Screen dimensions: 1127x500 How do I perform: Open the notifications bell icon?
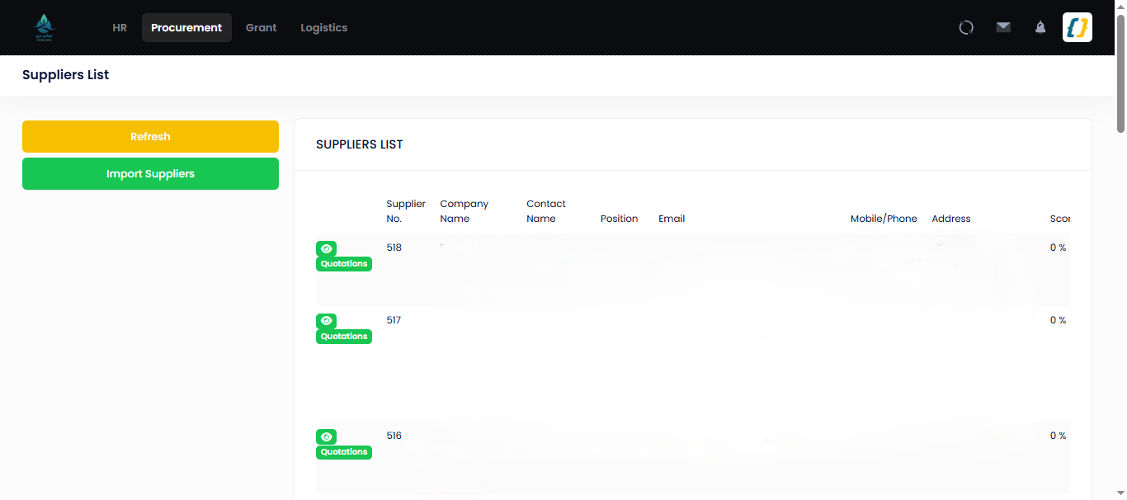click(x=1040, y=27)
